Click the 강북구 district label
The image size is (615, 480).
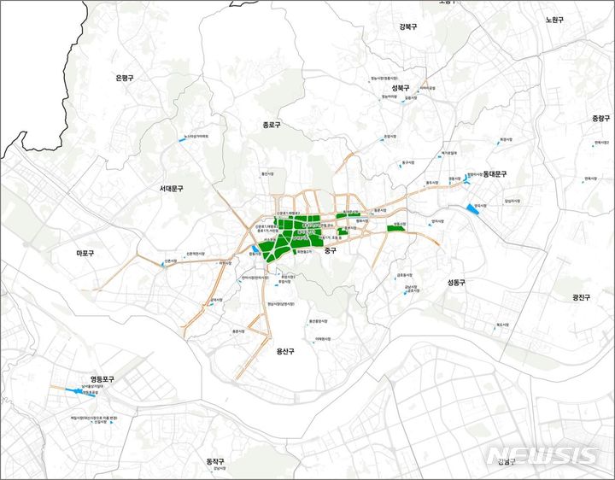coord(408,26)
